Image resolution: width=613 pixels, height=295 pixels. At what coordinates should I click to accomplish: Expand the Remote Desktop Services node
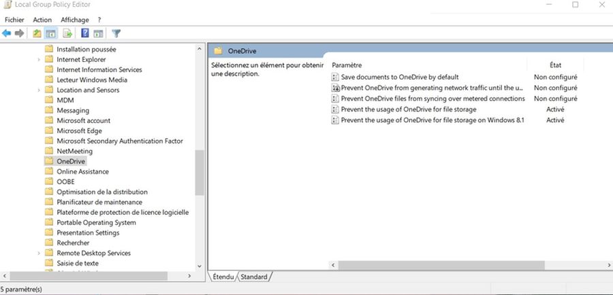(x=39, y=253)
